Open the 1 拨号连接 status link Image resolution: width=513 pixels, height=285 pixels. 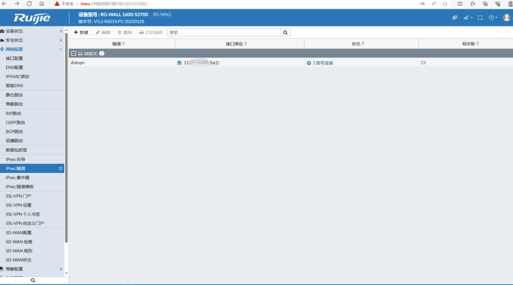click(x=322, y=63)
